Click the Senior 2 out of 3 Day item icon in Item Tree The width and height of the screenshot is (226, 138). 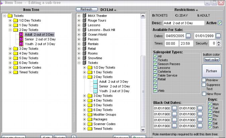[x=21, y=39]
